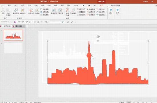The height and width of the screenshot is (103, 157).
Task: Switch to 演示文稿1 document tab
Action: pyautogui.click(x=7, y=26)
